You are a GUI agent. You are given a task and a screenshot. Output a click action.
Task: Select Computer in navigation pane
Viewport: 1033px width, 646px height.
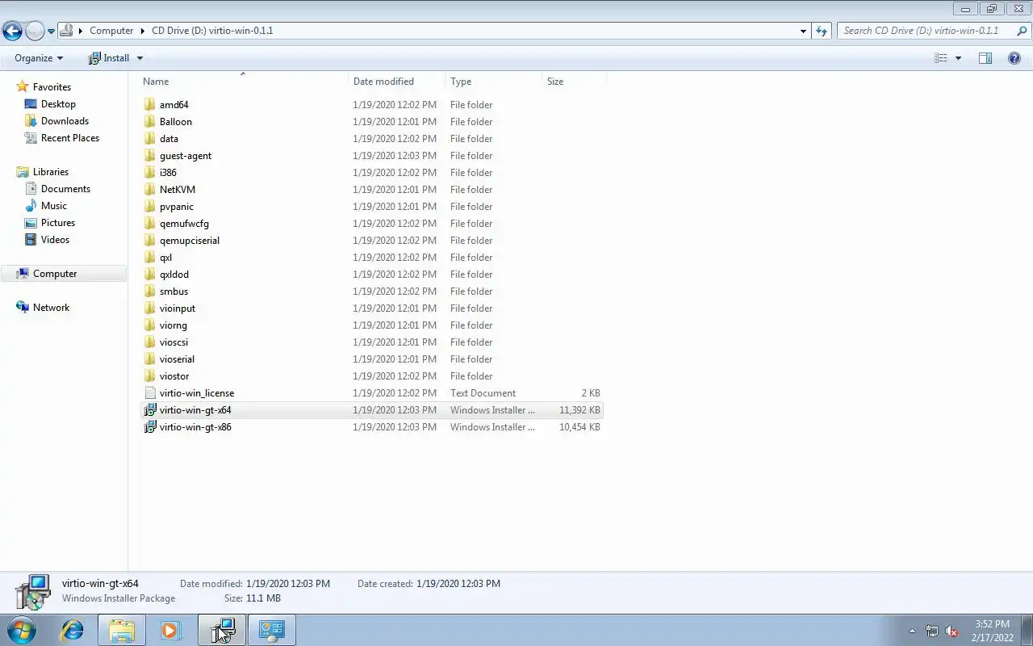(x=55, y=274)
